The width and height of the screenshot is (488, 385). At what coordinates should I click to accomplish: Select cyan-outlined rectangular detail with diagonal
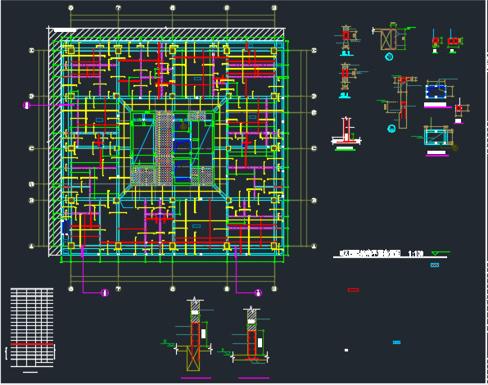point(436,137)
